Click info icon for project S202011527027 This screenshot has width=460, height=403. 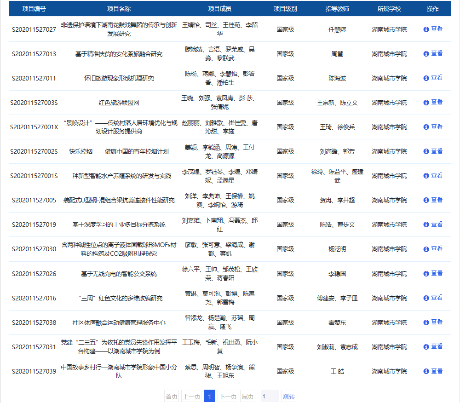click(426, 29)
